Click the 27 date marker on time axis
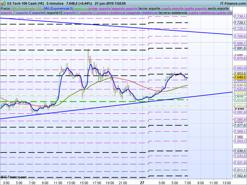247x185 pixels. pos(142,182)
